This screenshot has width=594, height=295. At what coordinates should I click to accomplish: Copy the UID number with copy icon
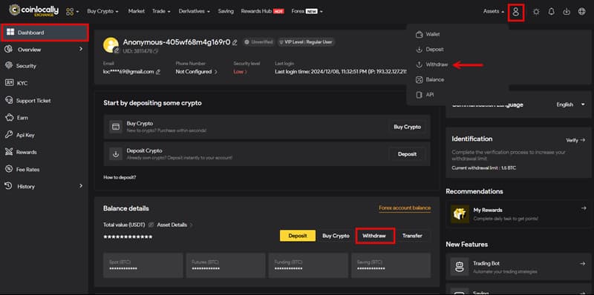156,50
